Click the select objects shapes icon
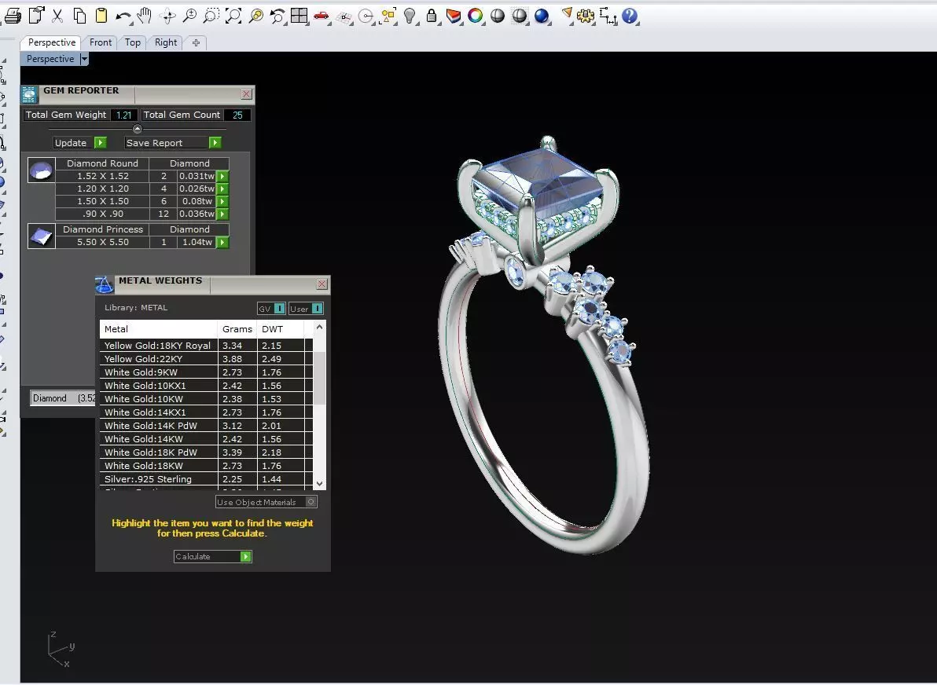Screen dimensions: 937x685 (388, 16)
